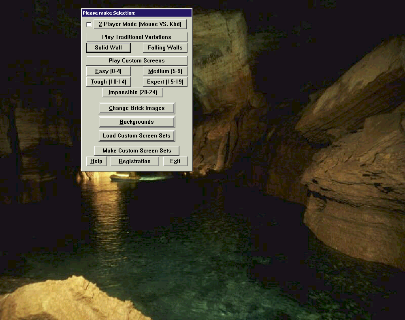The width and height of the screenshot is (405, 320).
Task: Exit the game
Action: click(x=175, y=161)
